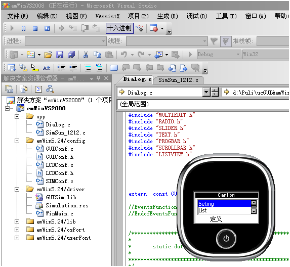This screenshot has width=290, height=267.
Task: Select the Seting item in simulator listbox
Action: [x=224, y=204]
